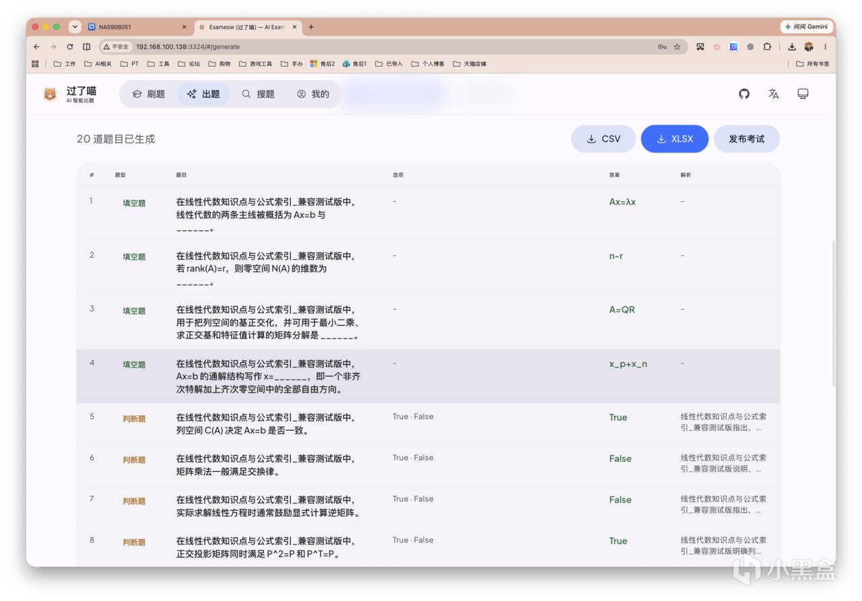Open the 工具 bookmark folder
The width and height of the screenshot is (862, 601).
[x=158, y=64]
